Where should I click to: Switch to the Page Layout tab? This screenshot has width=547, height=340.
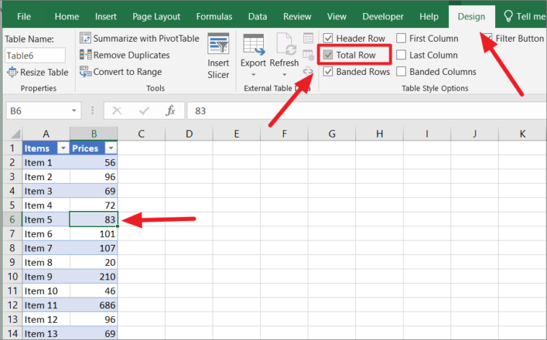[x=156, y=17]
